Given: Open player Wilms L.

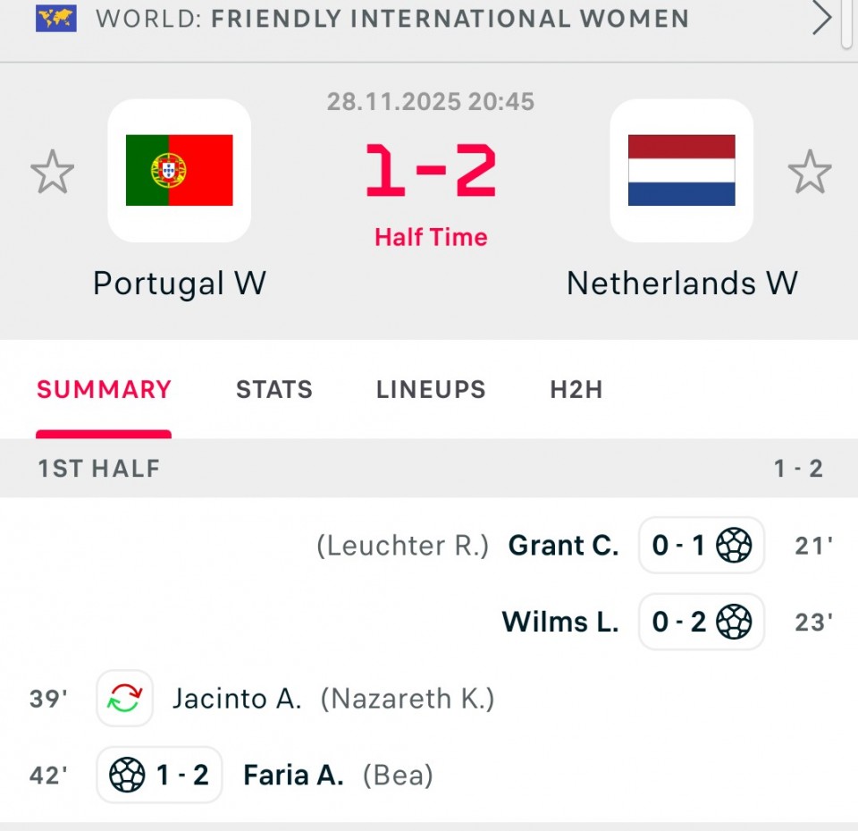Looking at the screenshot, I should tap(560, 622).
